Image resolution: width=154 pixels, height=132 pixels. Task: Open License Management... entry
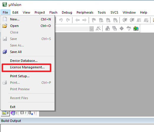coord(28,67)
